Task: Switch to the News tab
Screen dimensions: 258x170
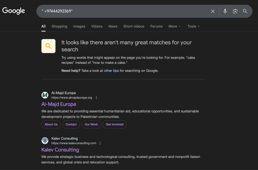Action: click(x=113, y=26)
